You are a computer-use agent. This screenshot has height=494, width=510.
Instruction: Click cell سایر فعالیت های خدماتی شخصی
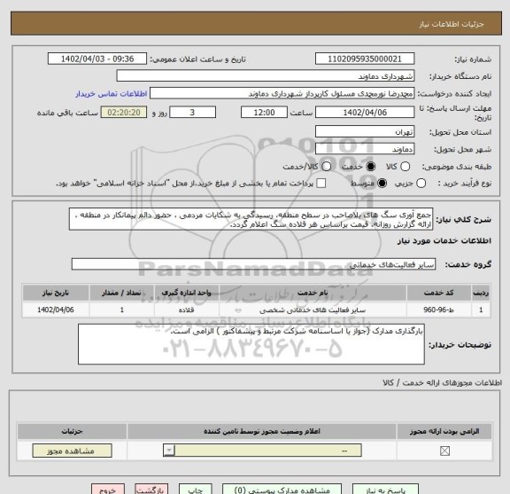[x=313, y=310]
